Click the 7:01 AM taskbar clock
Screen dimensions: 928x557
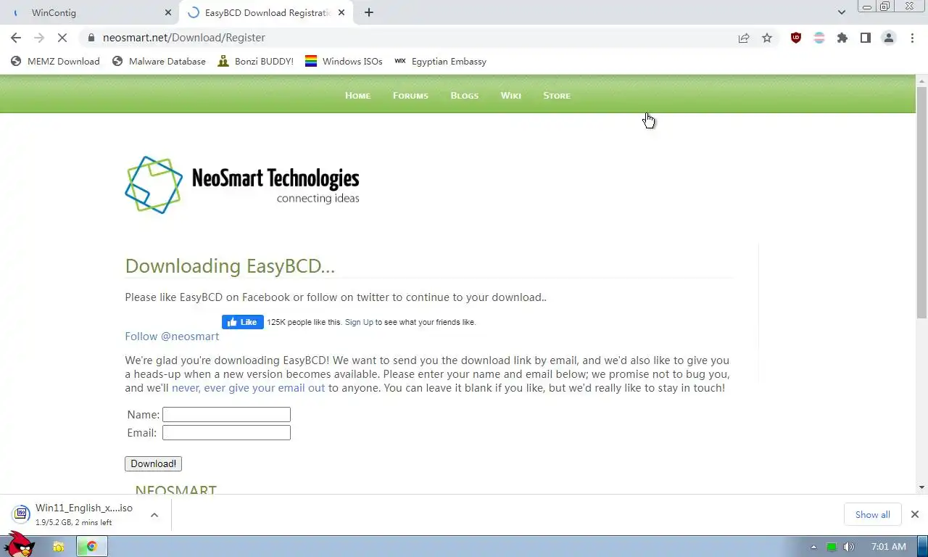point(889,547)
